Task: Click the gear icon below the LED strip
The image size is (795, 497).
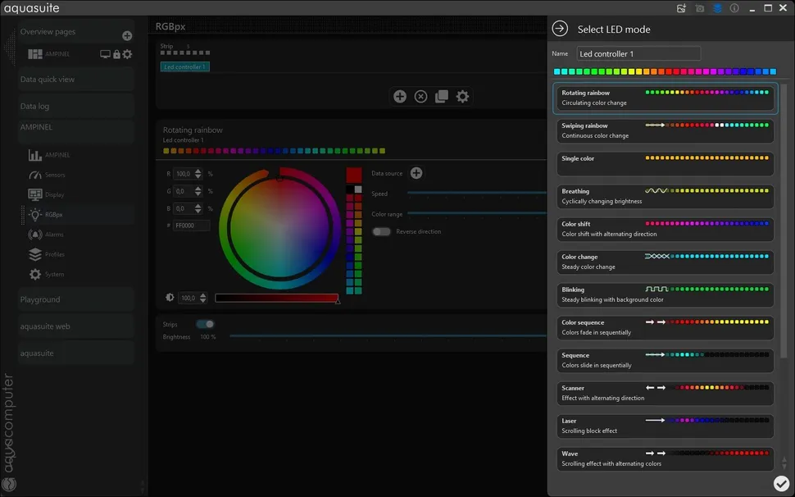Action: click(x=462, y=97)
